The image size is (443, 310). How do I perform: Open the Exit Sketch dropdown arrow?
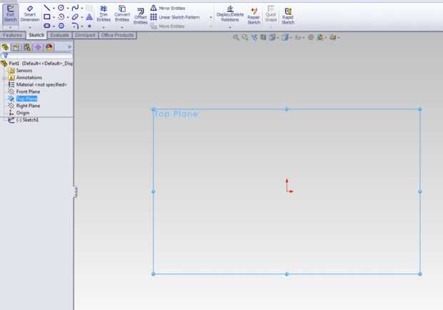coord(10,27)
